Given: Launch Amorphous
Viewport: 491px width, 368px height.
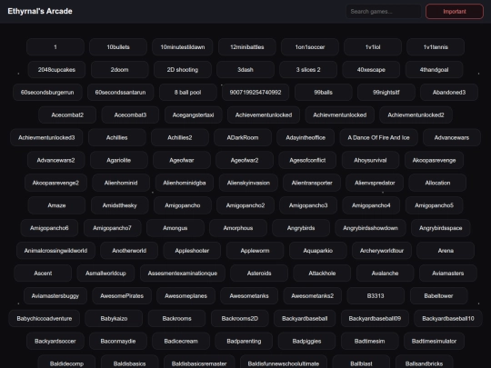Looking at the screenshot, I should (238, 228).
